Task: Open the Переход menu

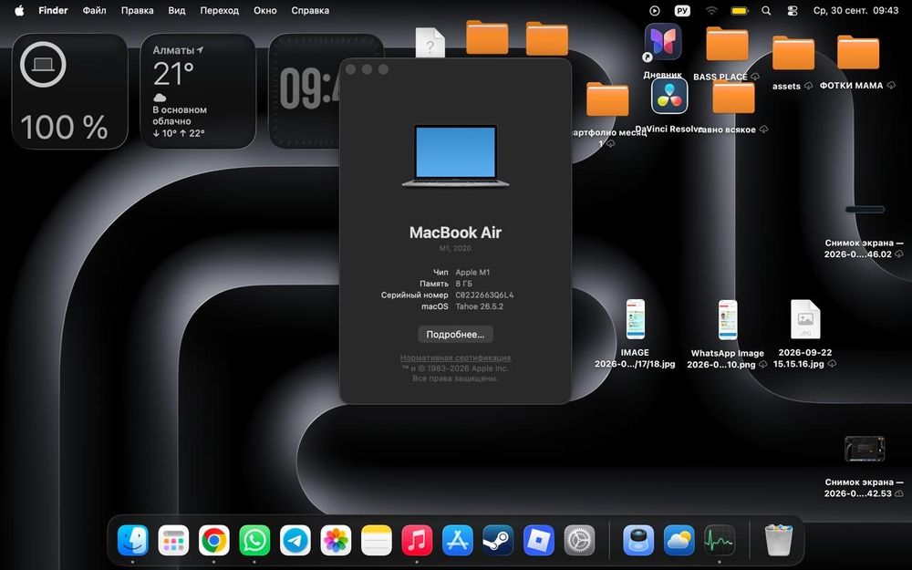Action: pyautogui.click(x=219, y=10)
